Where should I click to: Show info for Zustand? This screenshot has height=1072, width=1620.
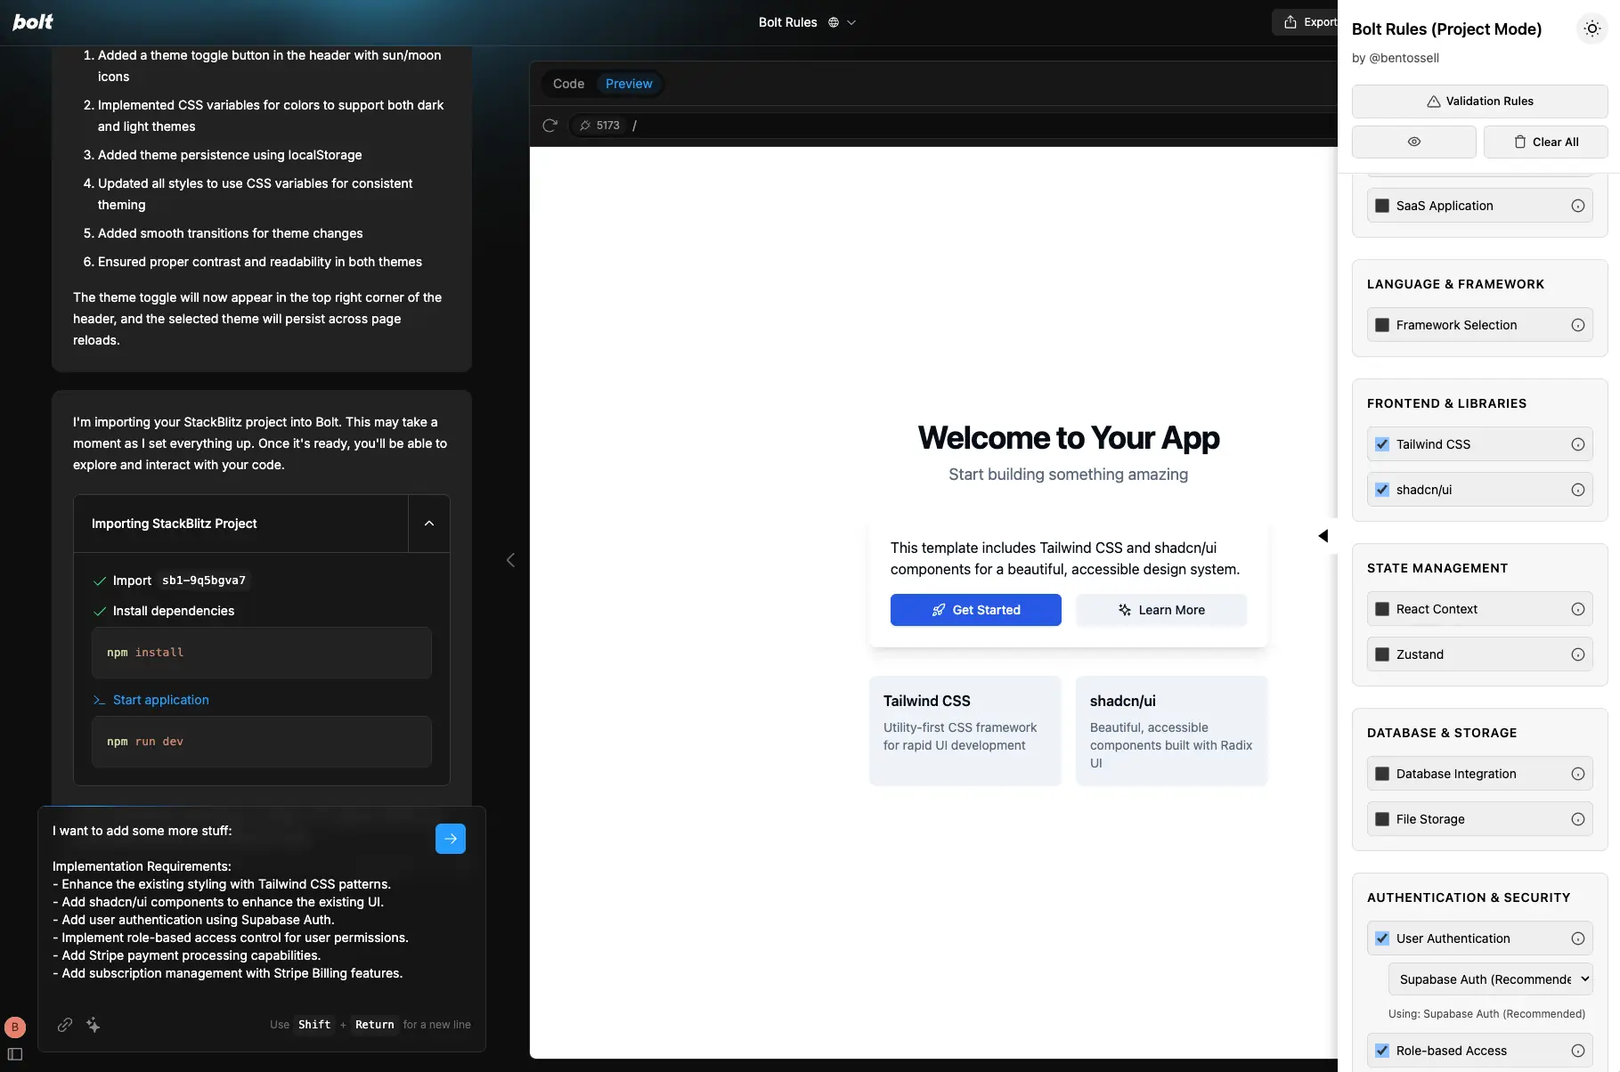[x=1578, y=654]
